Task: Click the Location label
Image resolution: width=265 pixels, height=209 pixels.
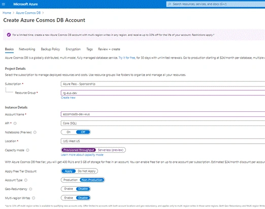Action: [x=11, y=141]
